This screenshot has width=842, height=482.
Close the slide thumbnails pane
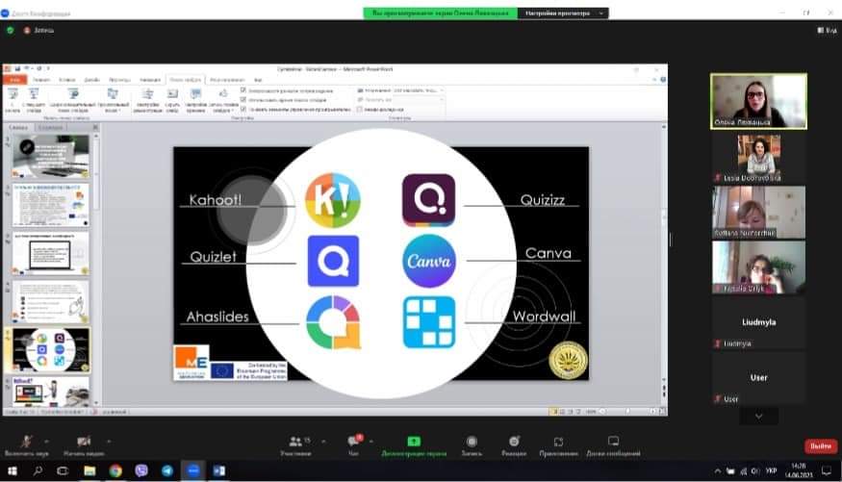[x=95, y=127]
